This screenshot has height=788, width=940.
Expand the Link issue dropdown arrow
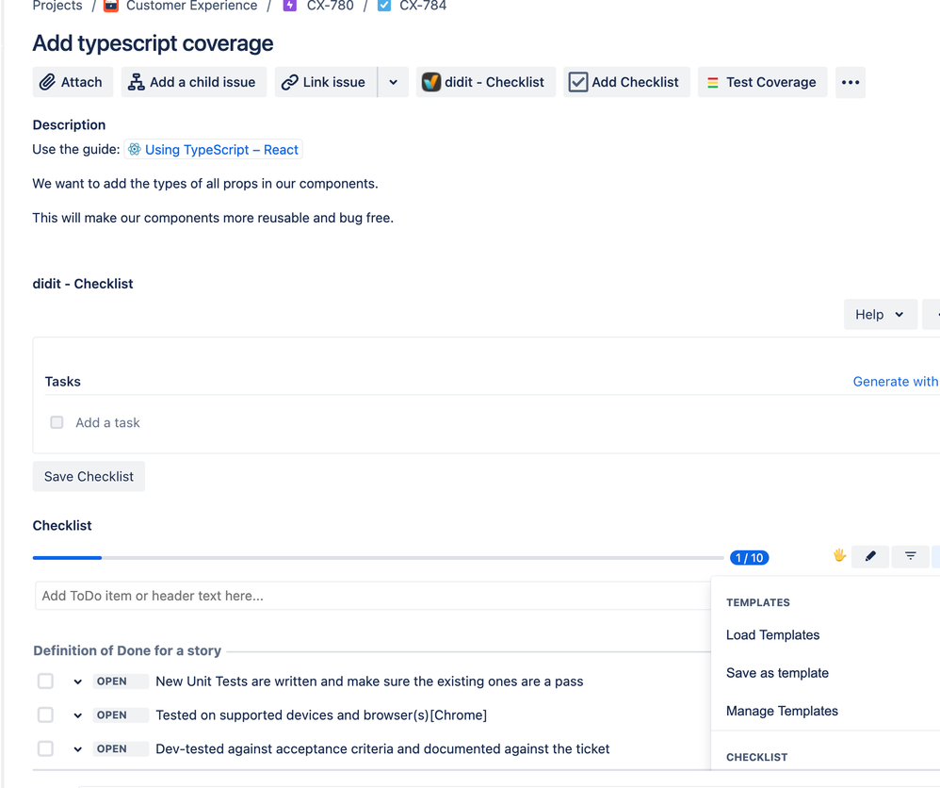click(x=394, y=82)
